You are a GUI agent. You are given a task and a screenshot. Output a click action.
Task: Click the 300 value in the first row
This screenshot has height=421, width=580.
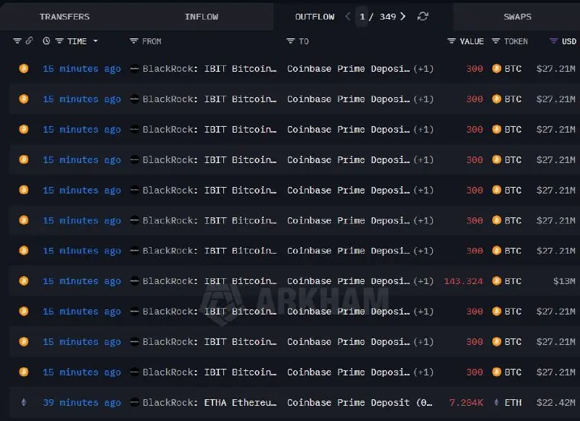475,69
